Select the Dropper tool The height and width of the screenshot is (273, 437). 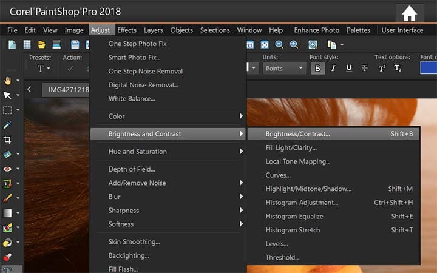[7, 125]
